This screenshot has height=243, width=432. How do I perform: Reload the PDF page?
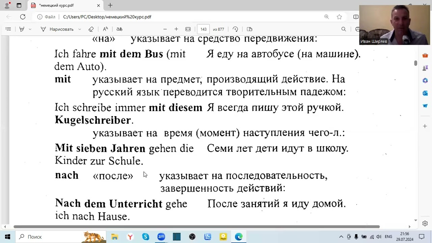tap(23, 17)
